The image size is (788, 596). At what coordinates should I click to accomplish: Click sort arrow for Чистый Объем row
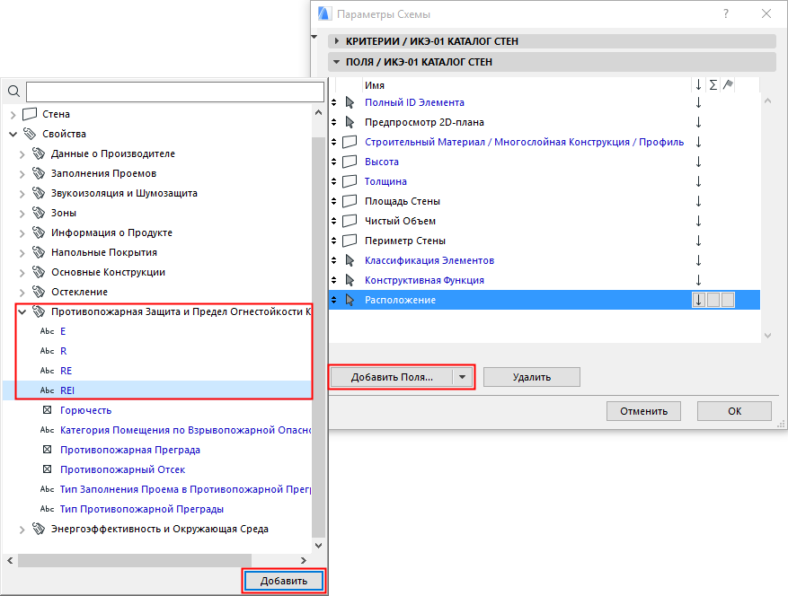(x=698, y=221)
